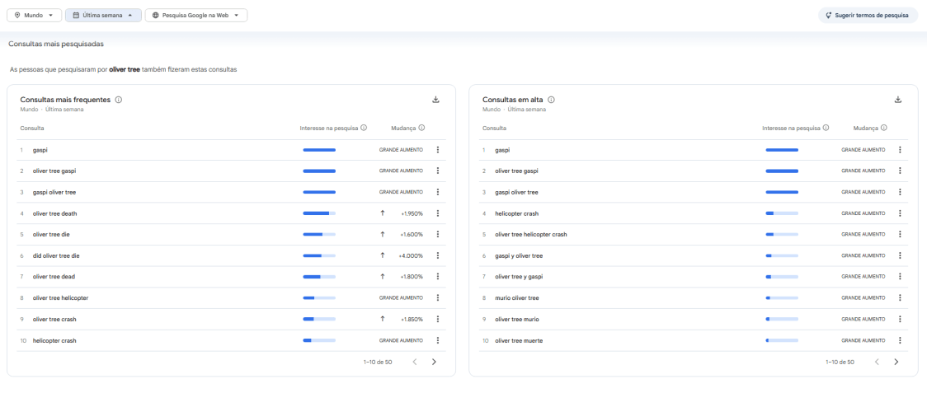Click the Consultas mais pesquisadas heading

(56, 44)
